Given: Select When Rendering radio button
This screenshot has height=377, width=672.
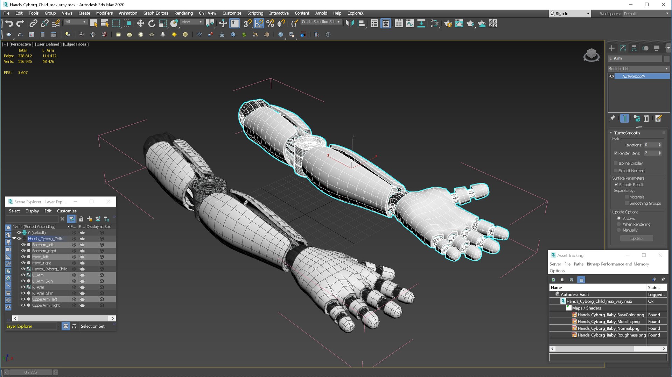Looking at the screenshot, I should [619, 224].
